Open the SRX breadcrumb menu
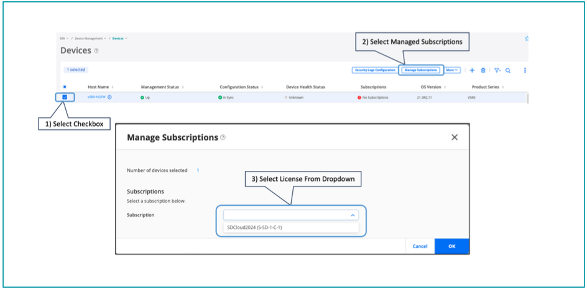The height and width of the screenshot is (289, 587). click(x=63, y=39)
